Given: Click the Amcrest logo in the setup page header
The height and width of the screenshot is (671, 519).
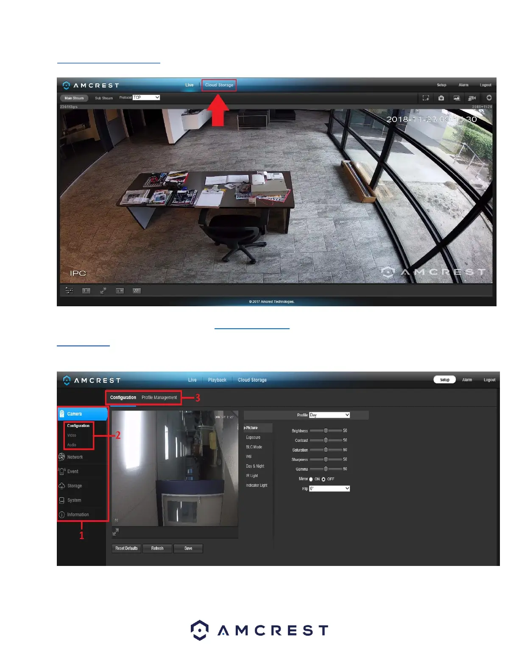Looking at the screenshot, I should [92, 380].
